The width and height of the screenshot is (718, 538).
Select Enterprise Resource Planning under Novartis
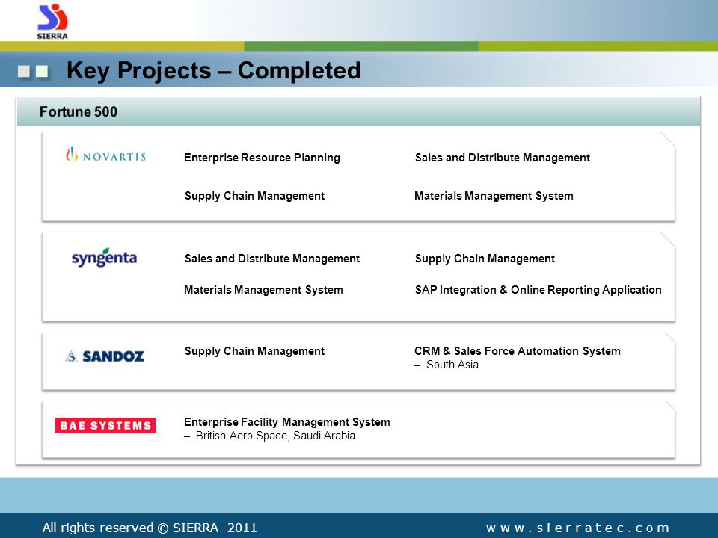click(x=262, y=158)
